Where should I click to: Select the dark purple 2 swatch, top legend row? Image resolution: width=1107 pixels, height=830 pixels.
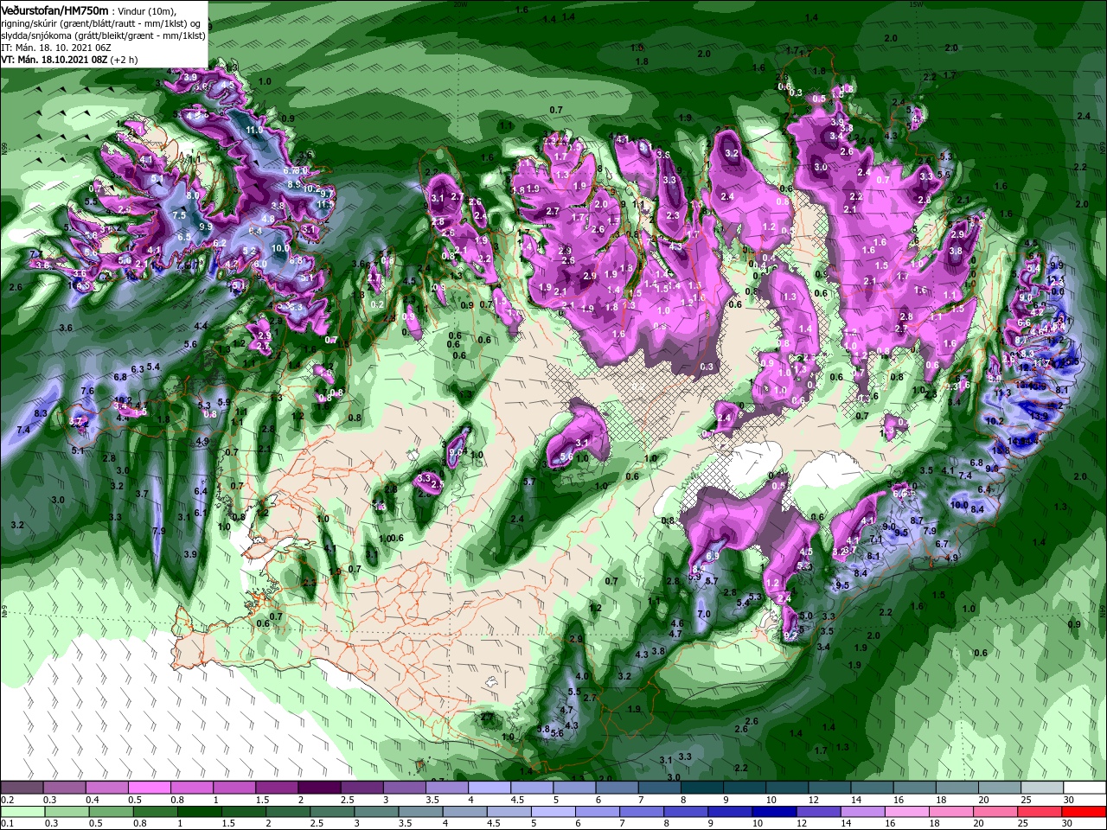pyautogui.click(x=319, y=788)
